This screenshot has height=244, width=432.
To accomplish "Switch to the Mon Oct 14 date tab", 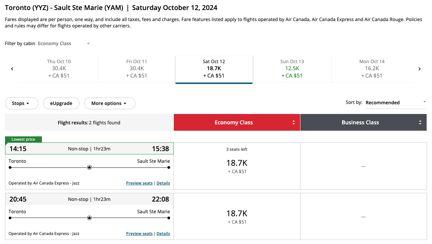I will point(372,69).
